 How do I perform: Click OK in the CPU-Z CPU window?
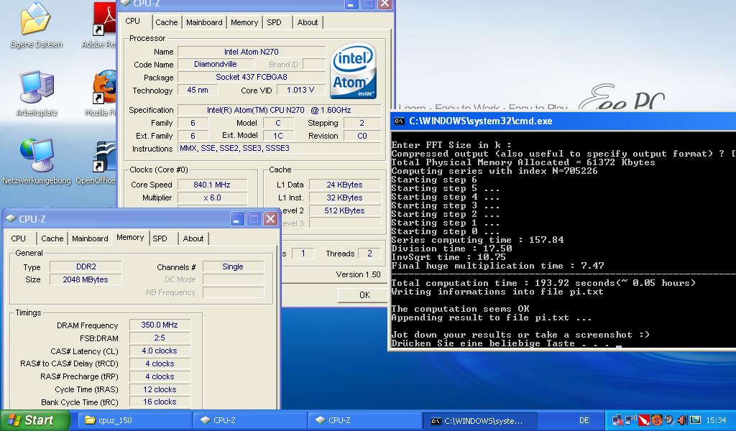click(x=364, y=295)
